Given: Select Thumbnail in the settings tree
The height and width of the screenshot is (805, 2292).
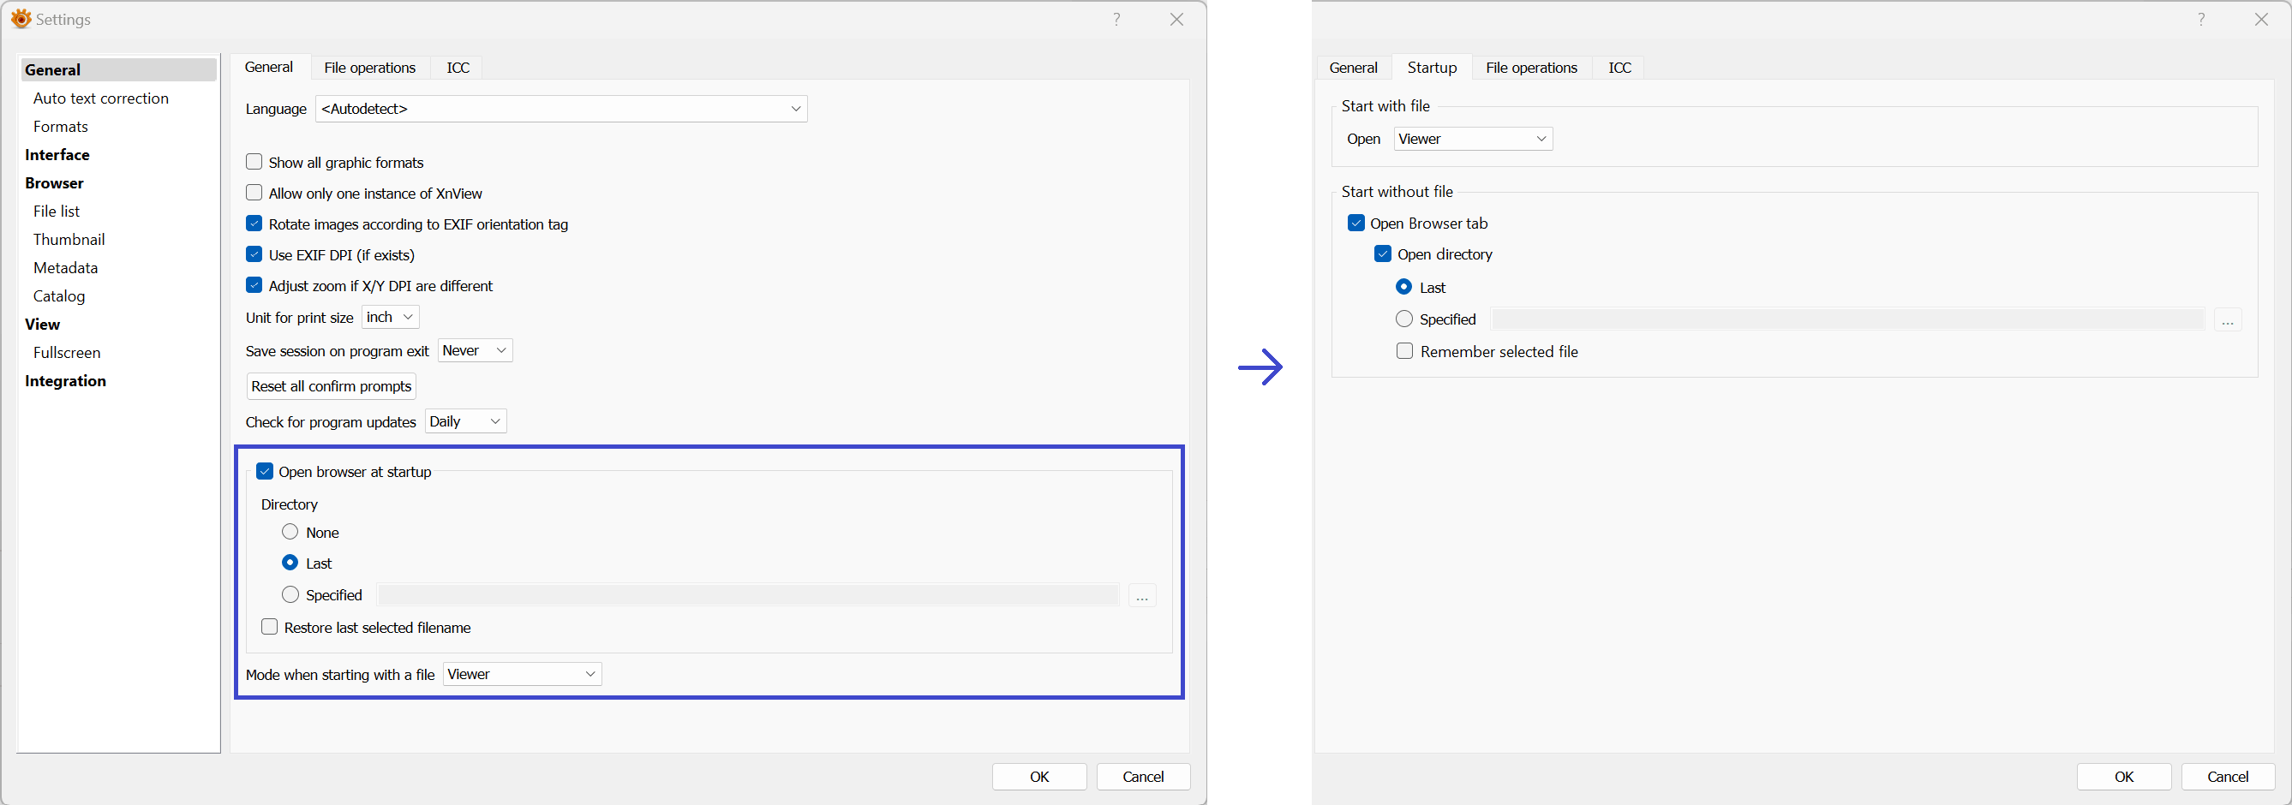Looking at the screenshot, I should coord(69,239).
